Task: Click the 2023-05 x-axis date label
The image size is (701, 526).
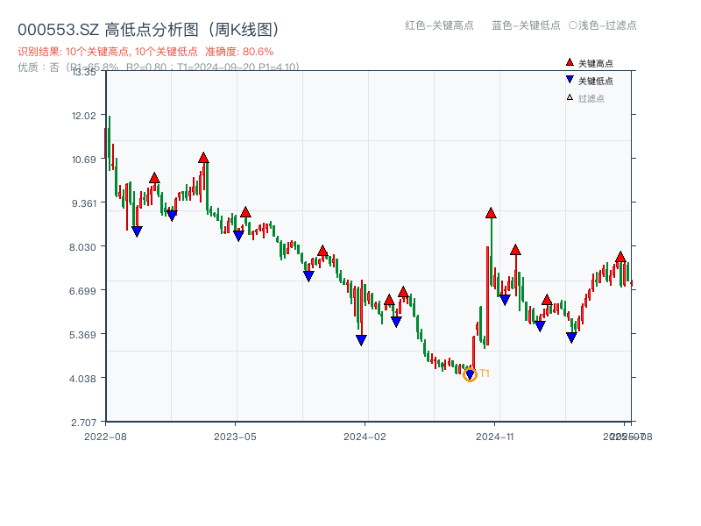Action: [x=235, y=436]
